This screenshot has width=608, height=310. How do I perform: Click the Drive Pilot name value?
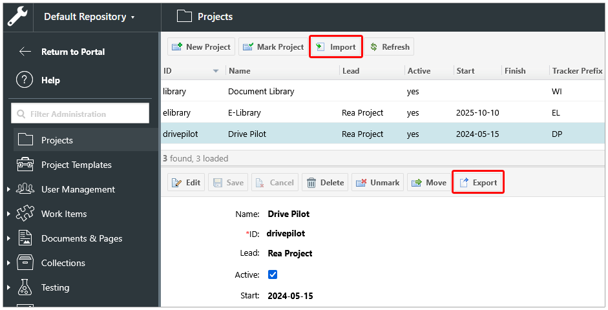click(289, 214)
